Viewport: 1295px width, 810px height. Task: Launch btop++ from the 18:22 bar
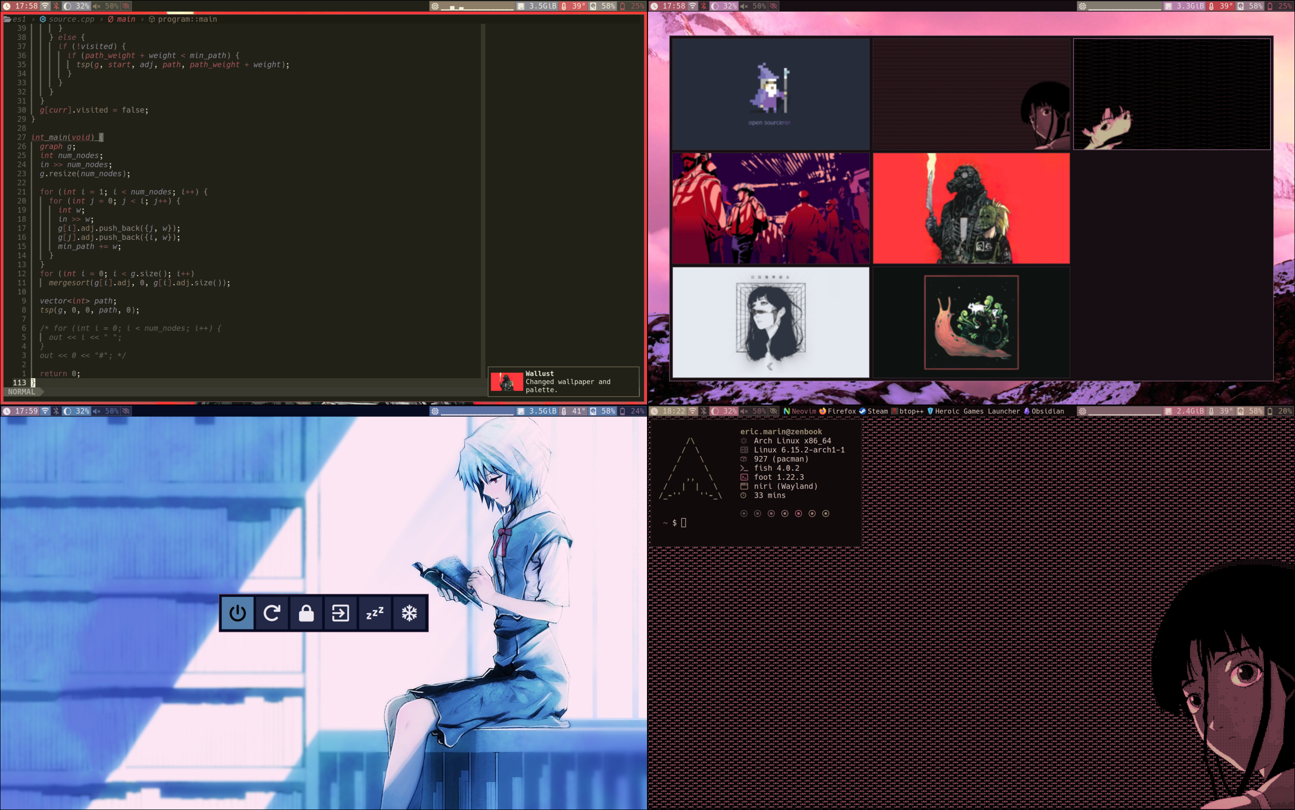pos(907,411)
